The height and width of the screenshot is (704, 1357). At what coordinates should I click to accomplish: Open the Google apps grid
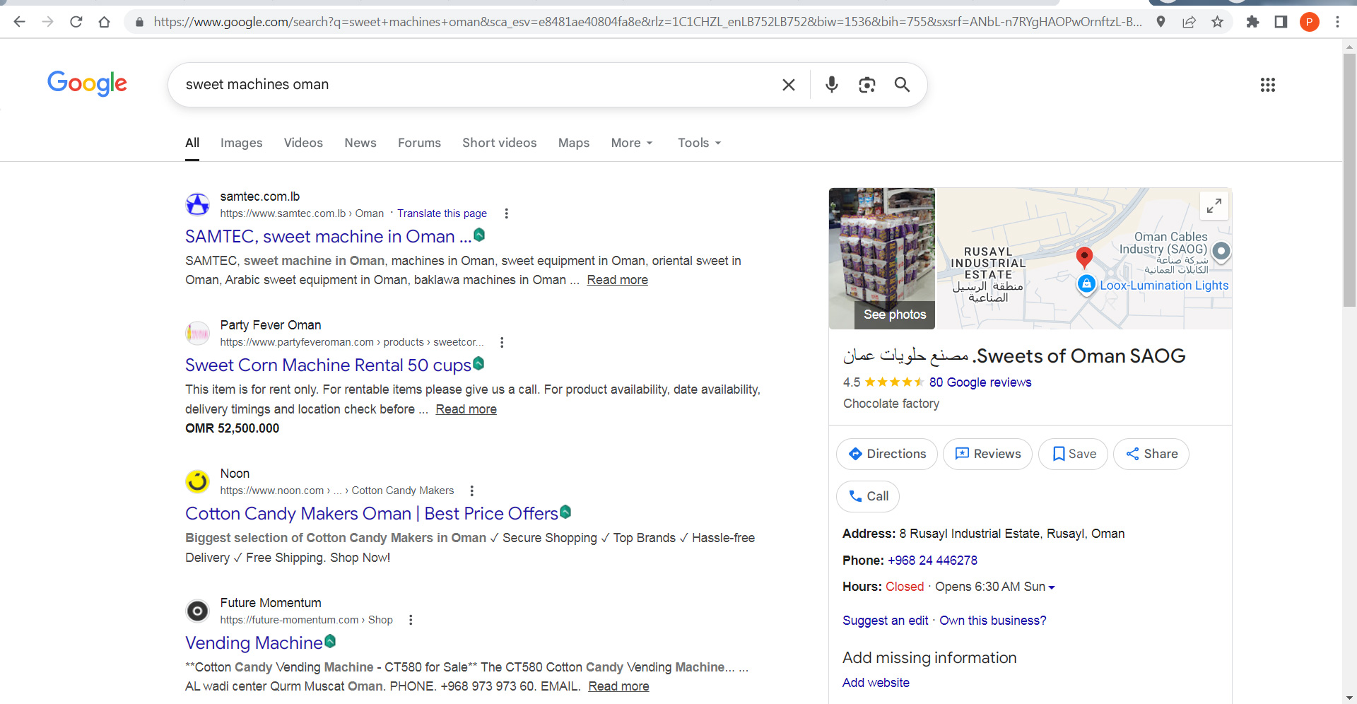(1268, 85)
